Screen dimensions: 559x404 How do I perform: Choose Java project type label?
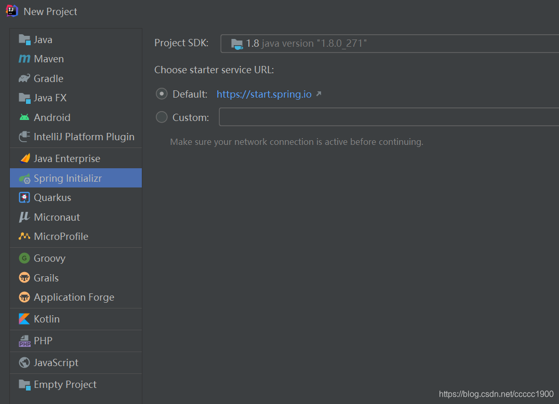click(43, 39)
